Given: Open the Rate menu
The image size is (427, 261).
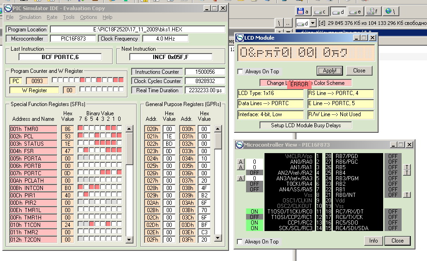Looking at the screenshot, I should (x=52, y=17).
